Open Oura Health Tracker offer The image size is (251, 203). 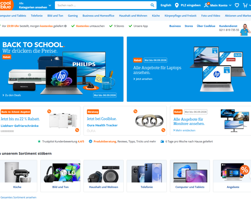[102, 125]
